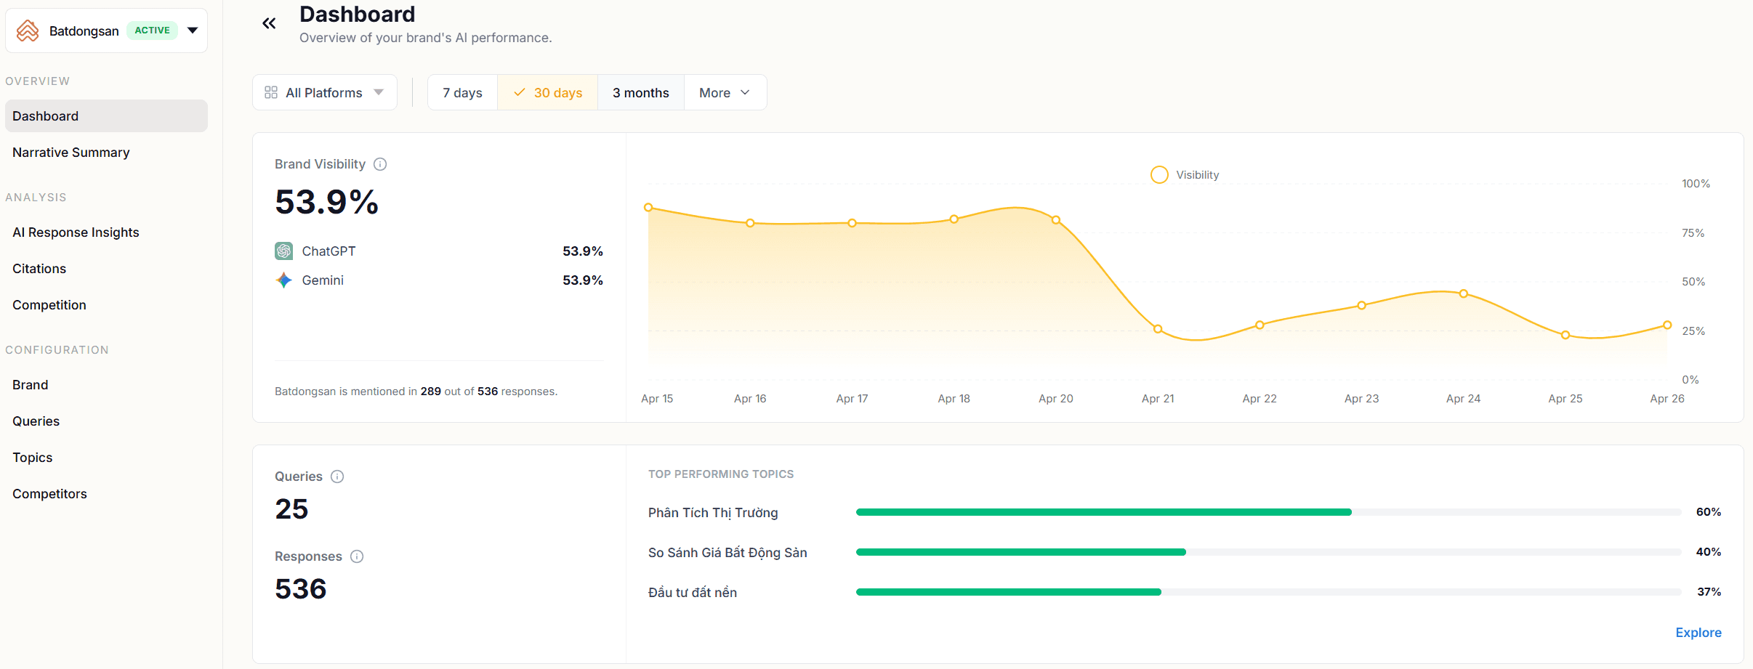The image size is (1753, 669).
Task: Click the 53.9% brand visibility value
Action: pyautogui.click(x=326, y=202)
